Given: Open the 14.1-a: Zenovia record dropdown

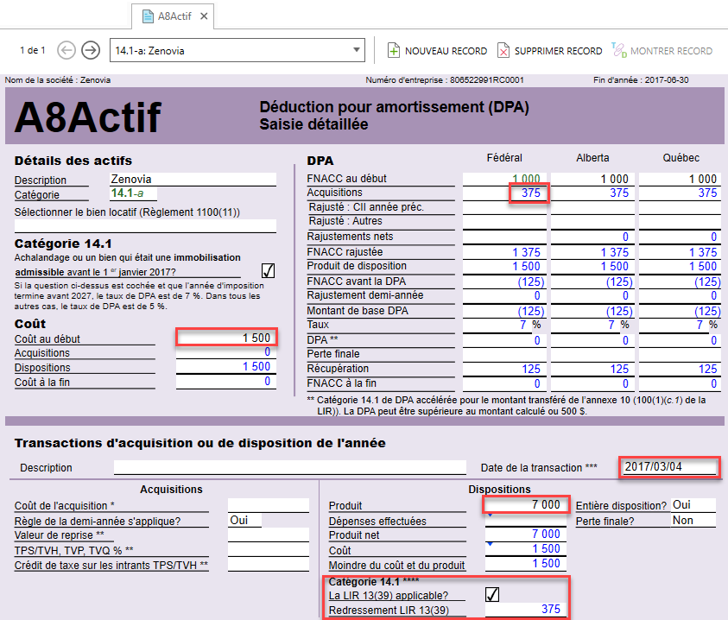Looking at the screenshot, I should point(237,50).
